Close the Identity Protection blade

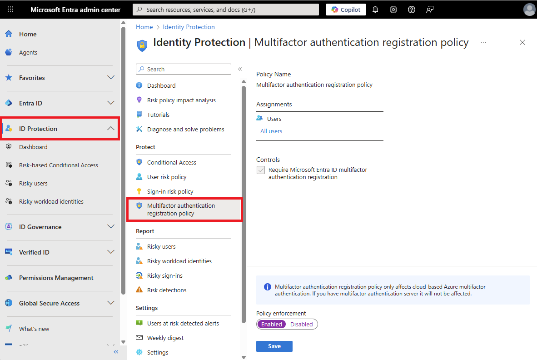(522, 42)
